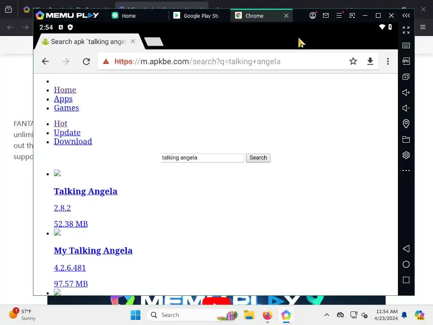The width and height of the screenshot is (433, 325).
Task: Open shared folder icon in sidebar
Action: coord(406,139)
